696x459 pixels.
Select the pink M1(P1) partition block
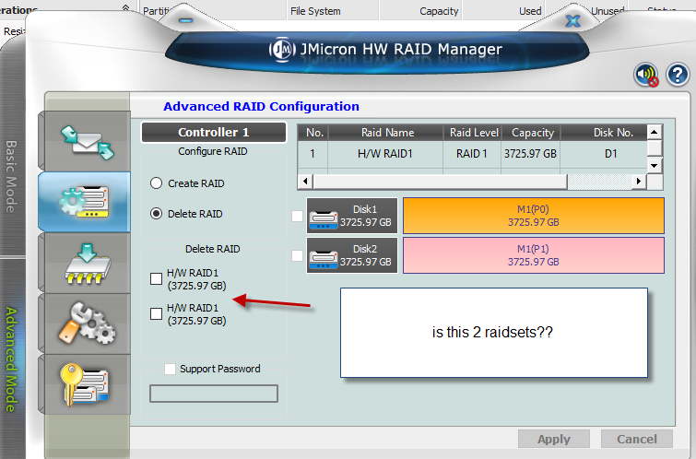(x=534, y=255)
